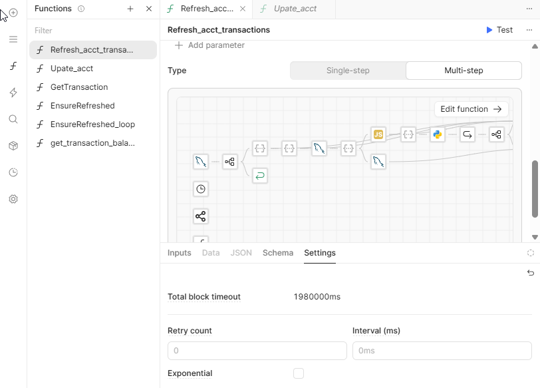Open settings gear in left sidebar
540x388 pixels.
tap(13, 199)
